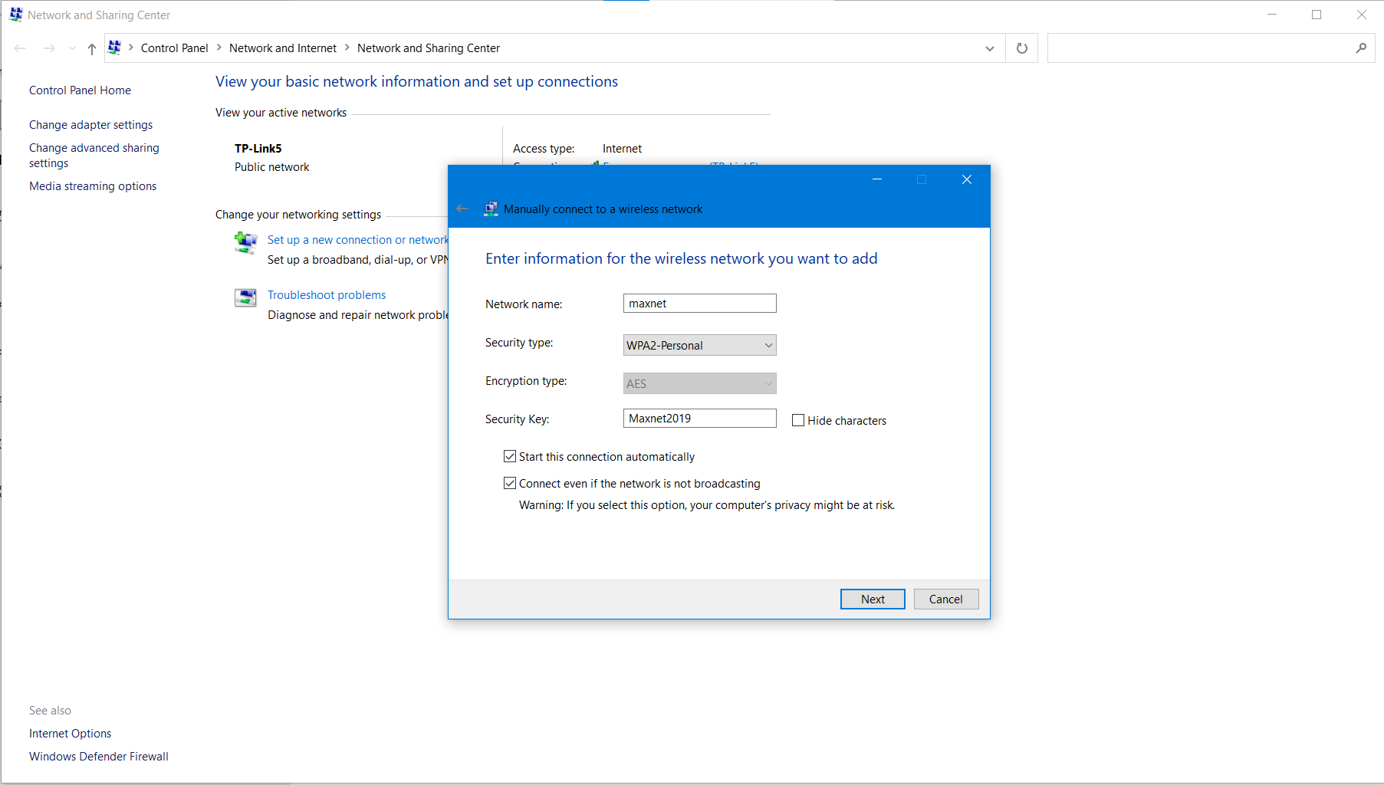Click TP-Link5 network name text
The width and height of the screenshot is (1384, 785).
click(258, 149)
